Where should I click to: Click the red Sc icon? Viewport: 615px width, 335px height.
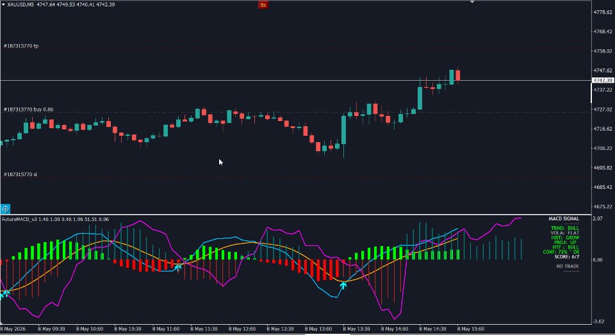click(x=263, y=5)
